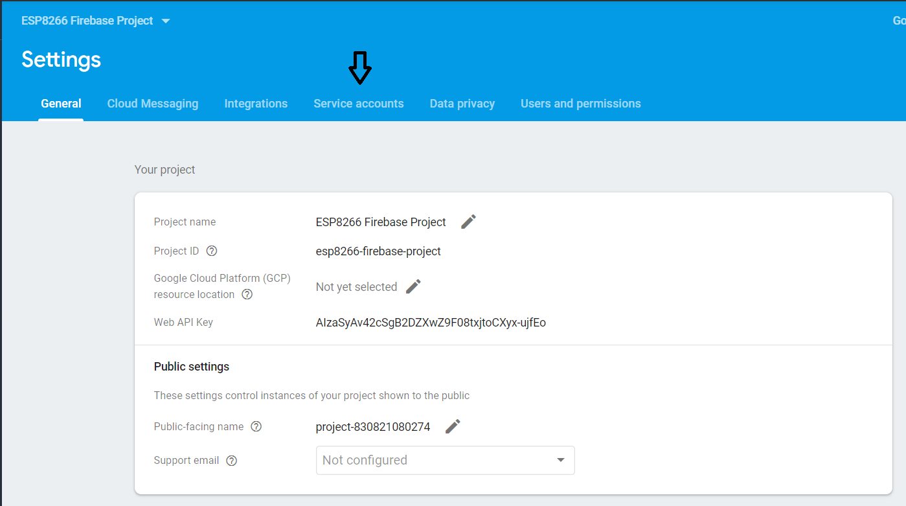
Task: Select the Integrations tab
Action: coord(256,103)
